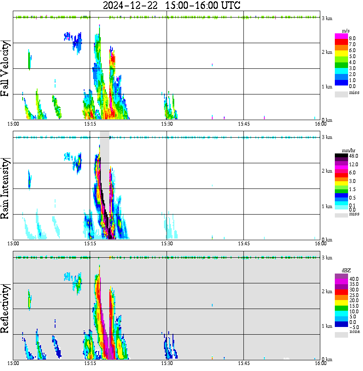
Task: Click the 2 km label on Fall Velocity panel
Action: 327,52
